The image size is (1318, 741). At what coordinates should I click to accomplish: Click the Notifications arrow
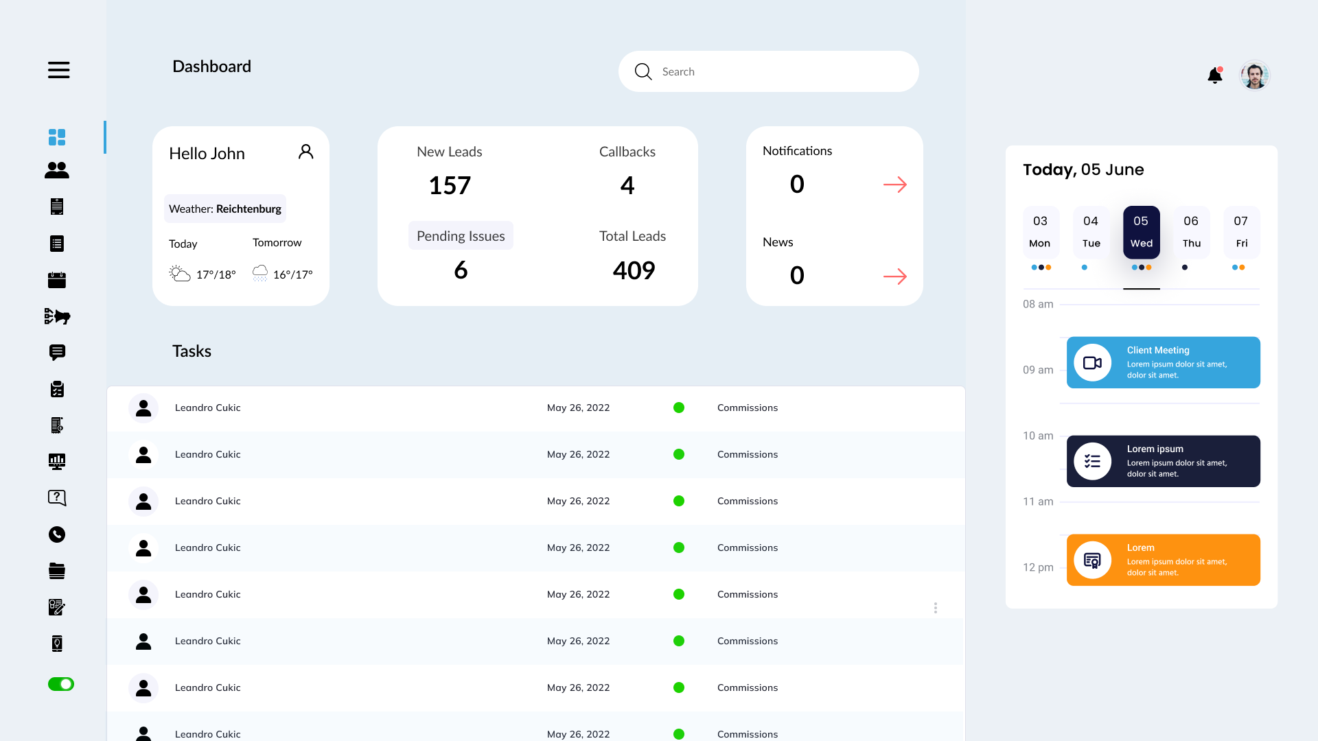[x=894, y=185]
